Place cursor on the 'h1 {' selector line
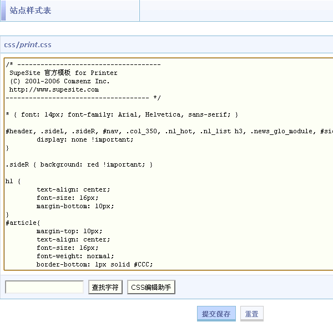 (13, 181)
